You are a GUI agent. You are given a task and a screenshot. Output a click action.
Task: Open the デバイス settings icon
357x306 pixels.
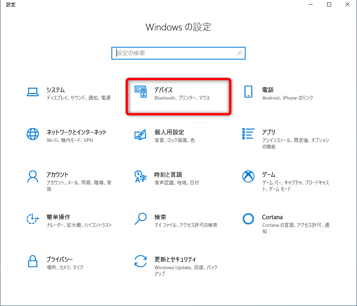coord(141,92)
